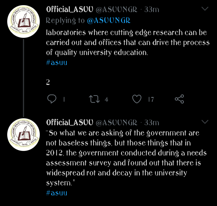Expand the second tweet's options chevron

click(205, 122)
